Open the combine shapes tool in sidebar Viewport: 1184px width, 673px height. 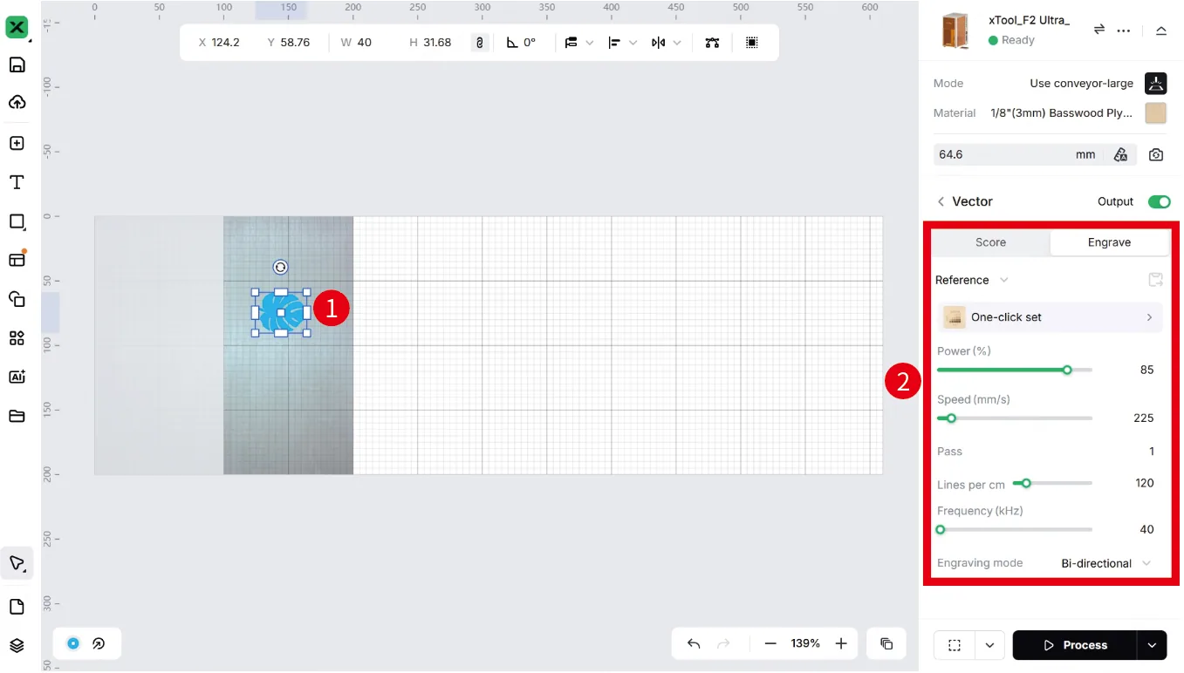(17, 299)
